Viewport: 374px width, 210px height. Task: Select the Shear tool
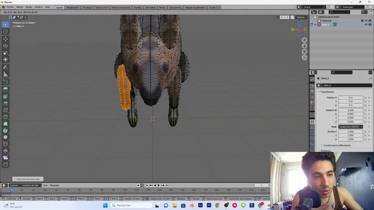5,157
